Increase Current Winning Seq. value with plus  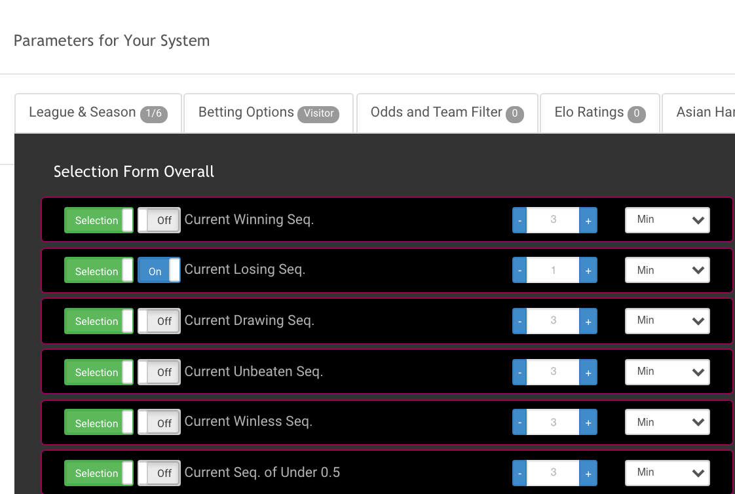588,220
